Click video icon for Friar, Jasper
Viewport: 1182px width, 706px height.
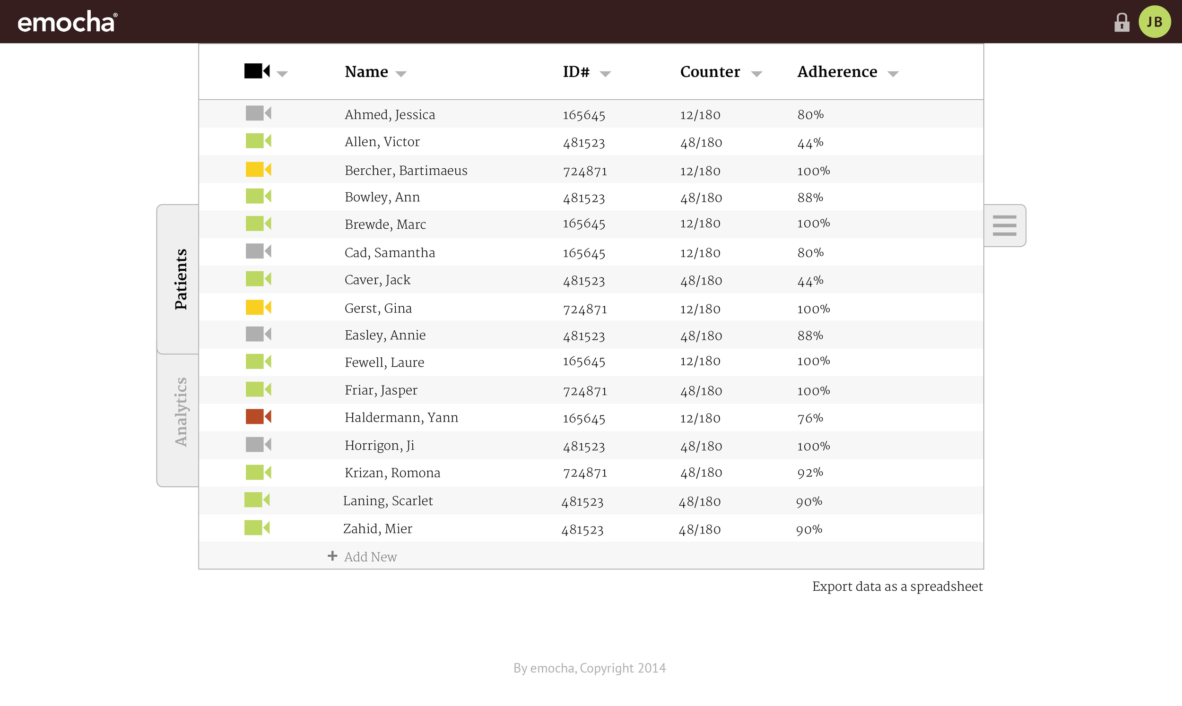point(258,390)
